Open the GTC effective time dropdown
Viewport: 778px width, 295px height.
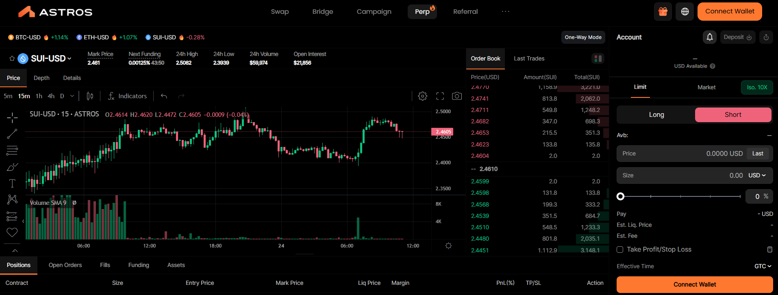pos(763,266)
